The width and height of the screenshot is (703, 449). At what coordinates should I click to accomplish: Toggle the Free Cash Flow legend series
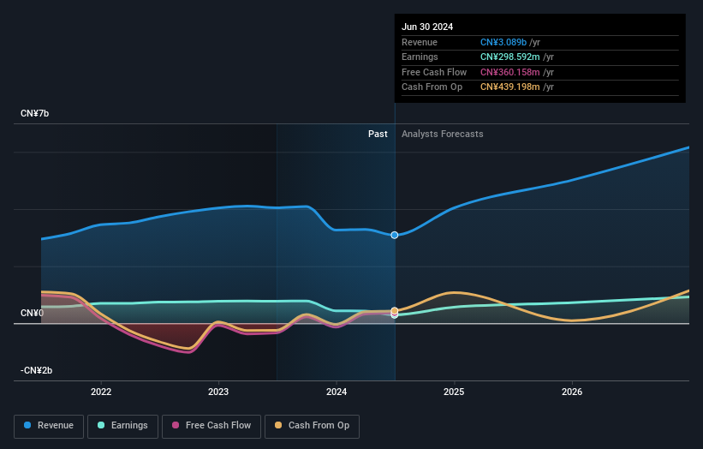click(x=211, y=426)
